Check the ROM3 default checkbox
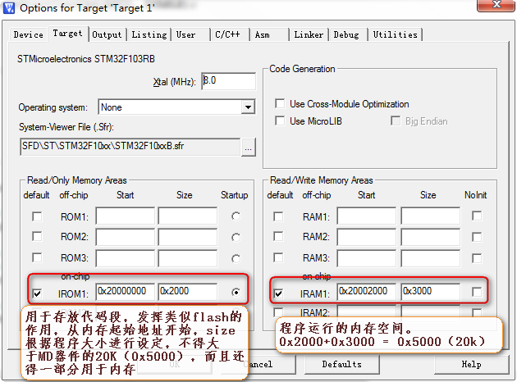This screenshot has width=517, height=382. point(37,257)
